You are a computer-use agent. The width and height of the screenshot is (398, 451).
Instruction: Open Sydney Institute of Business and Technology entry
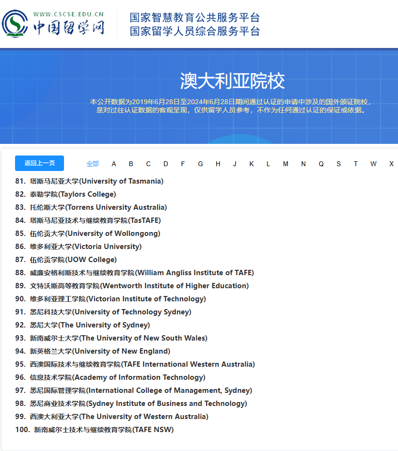click(131, 404)
